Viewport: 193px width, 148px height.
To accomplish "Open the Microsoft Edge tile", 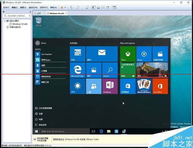I will pyautogui.click(x=78, y=70).
